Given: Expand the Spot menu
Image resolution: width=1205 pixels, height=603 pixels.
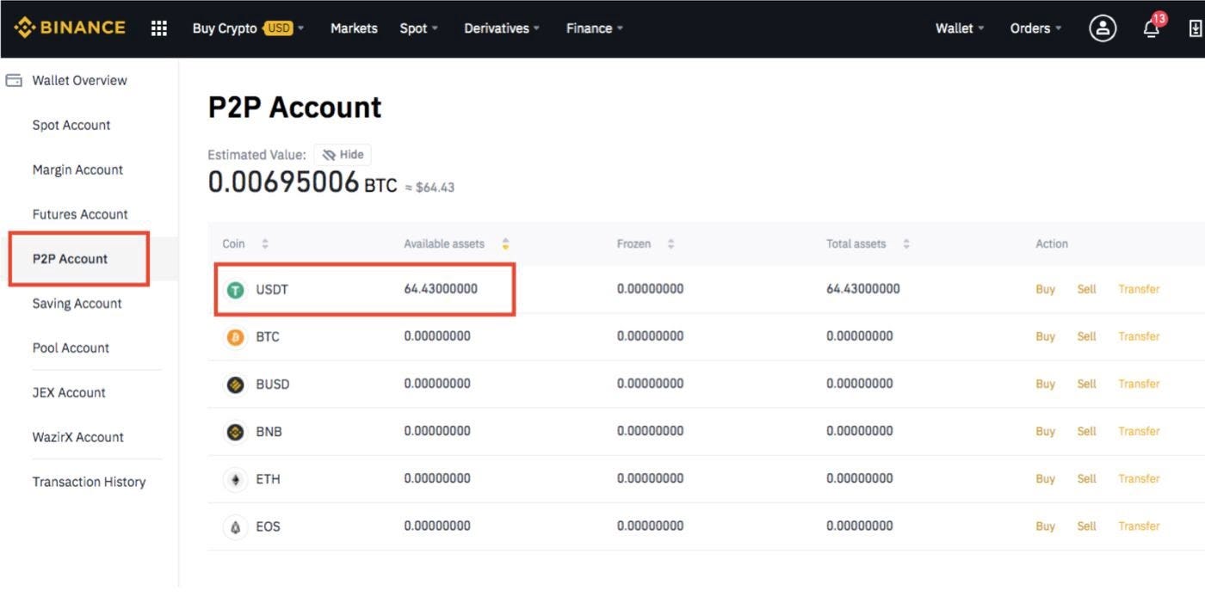Looking at the screenshot, I should (419, 28).
